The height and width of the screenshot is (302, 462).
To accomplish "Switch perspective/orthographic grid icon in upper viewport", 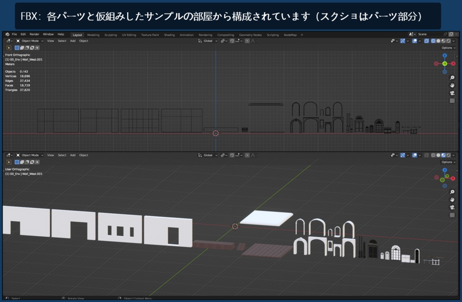I will coord(452,101).
